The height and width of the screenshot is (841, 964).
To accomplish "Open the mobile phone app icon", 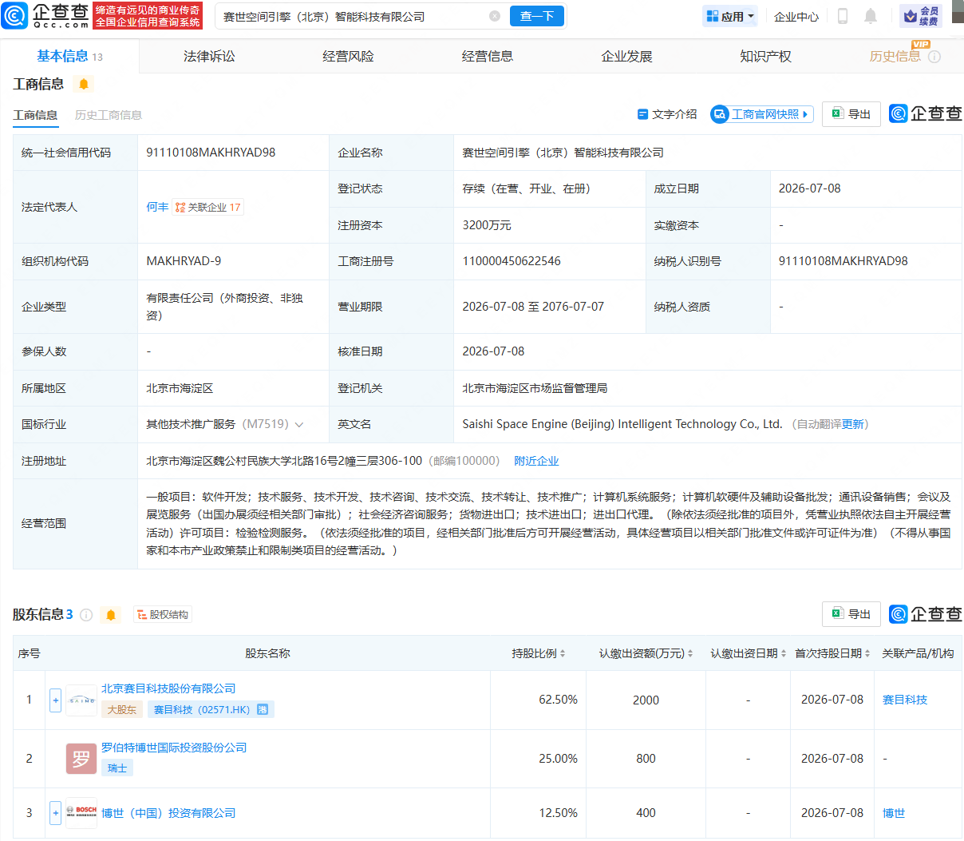I will [842, 16].
